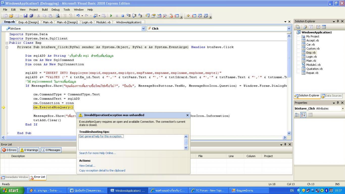Switch to the Module1.vb tab

103,22
